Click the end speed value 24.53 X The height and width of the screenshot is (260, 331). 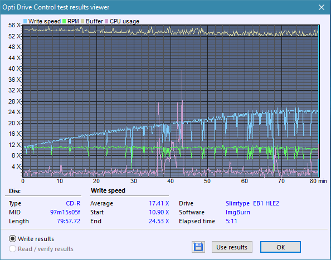pos(159,221)
